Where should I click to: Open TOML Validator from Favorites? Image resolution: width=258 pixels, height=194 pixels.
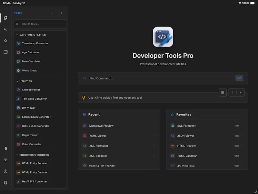pyautogui.click(x=207, y=156)
